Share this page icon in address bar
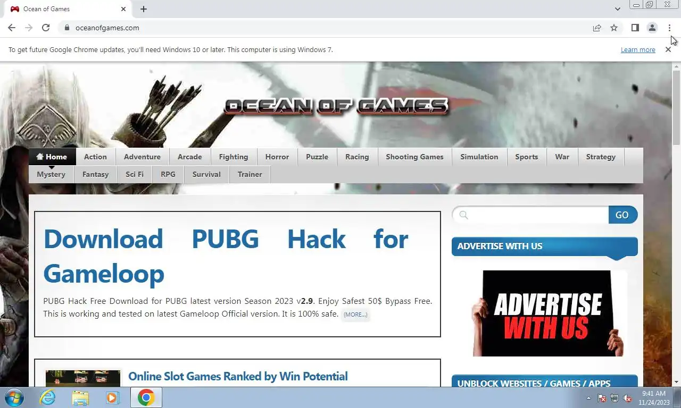681x408 pixels. (x=597, y=28)
